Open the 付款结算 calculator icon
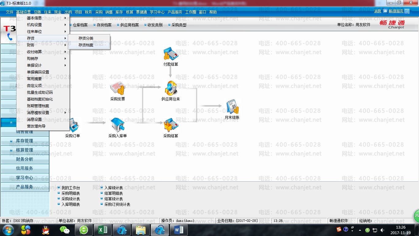The width and height of the screenshot is (419, 236). pyautogui.click(x=171, y=54)
